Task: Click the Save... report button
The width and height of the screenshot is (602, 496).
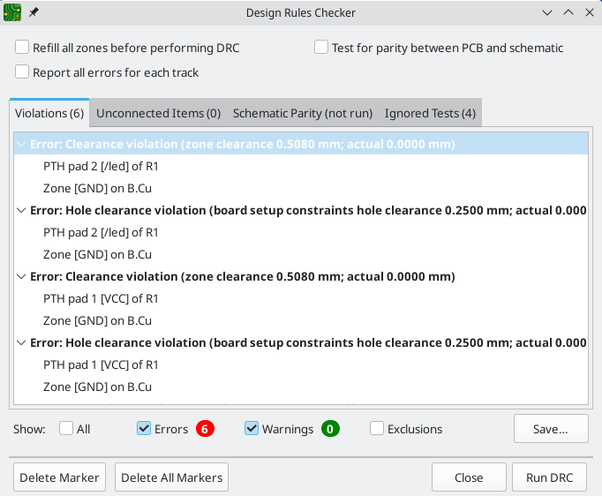Action: 551,429
